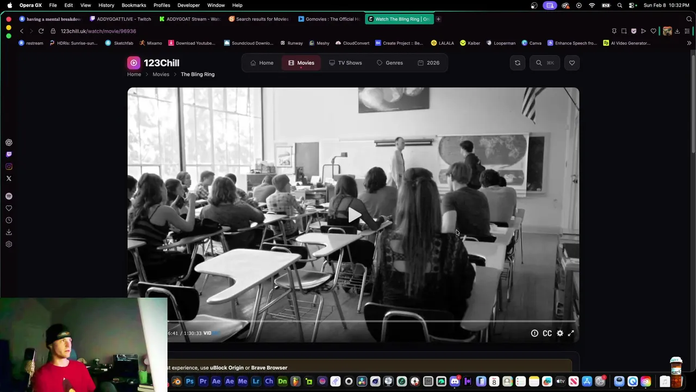Open the Developer menu in menu bar
The height and width of the screenshot is (392, 696).
click(x=189, y=5)
